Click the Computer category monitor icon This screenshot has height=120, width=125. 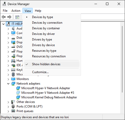(13, 33)
